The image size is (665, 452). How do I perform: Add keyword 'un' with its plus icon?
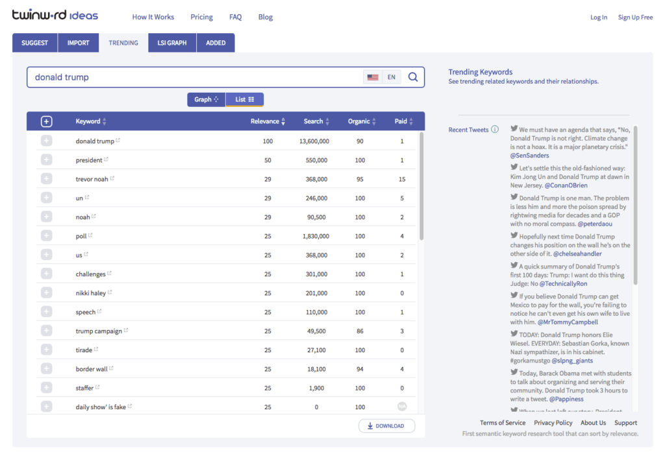46,198
